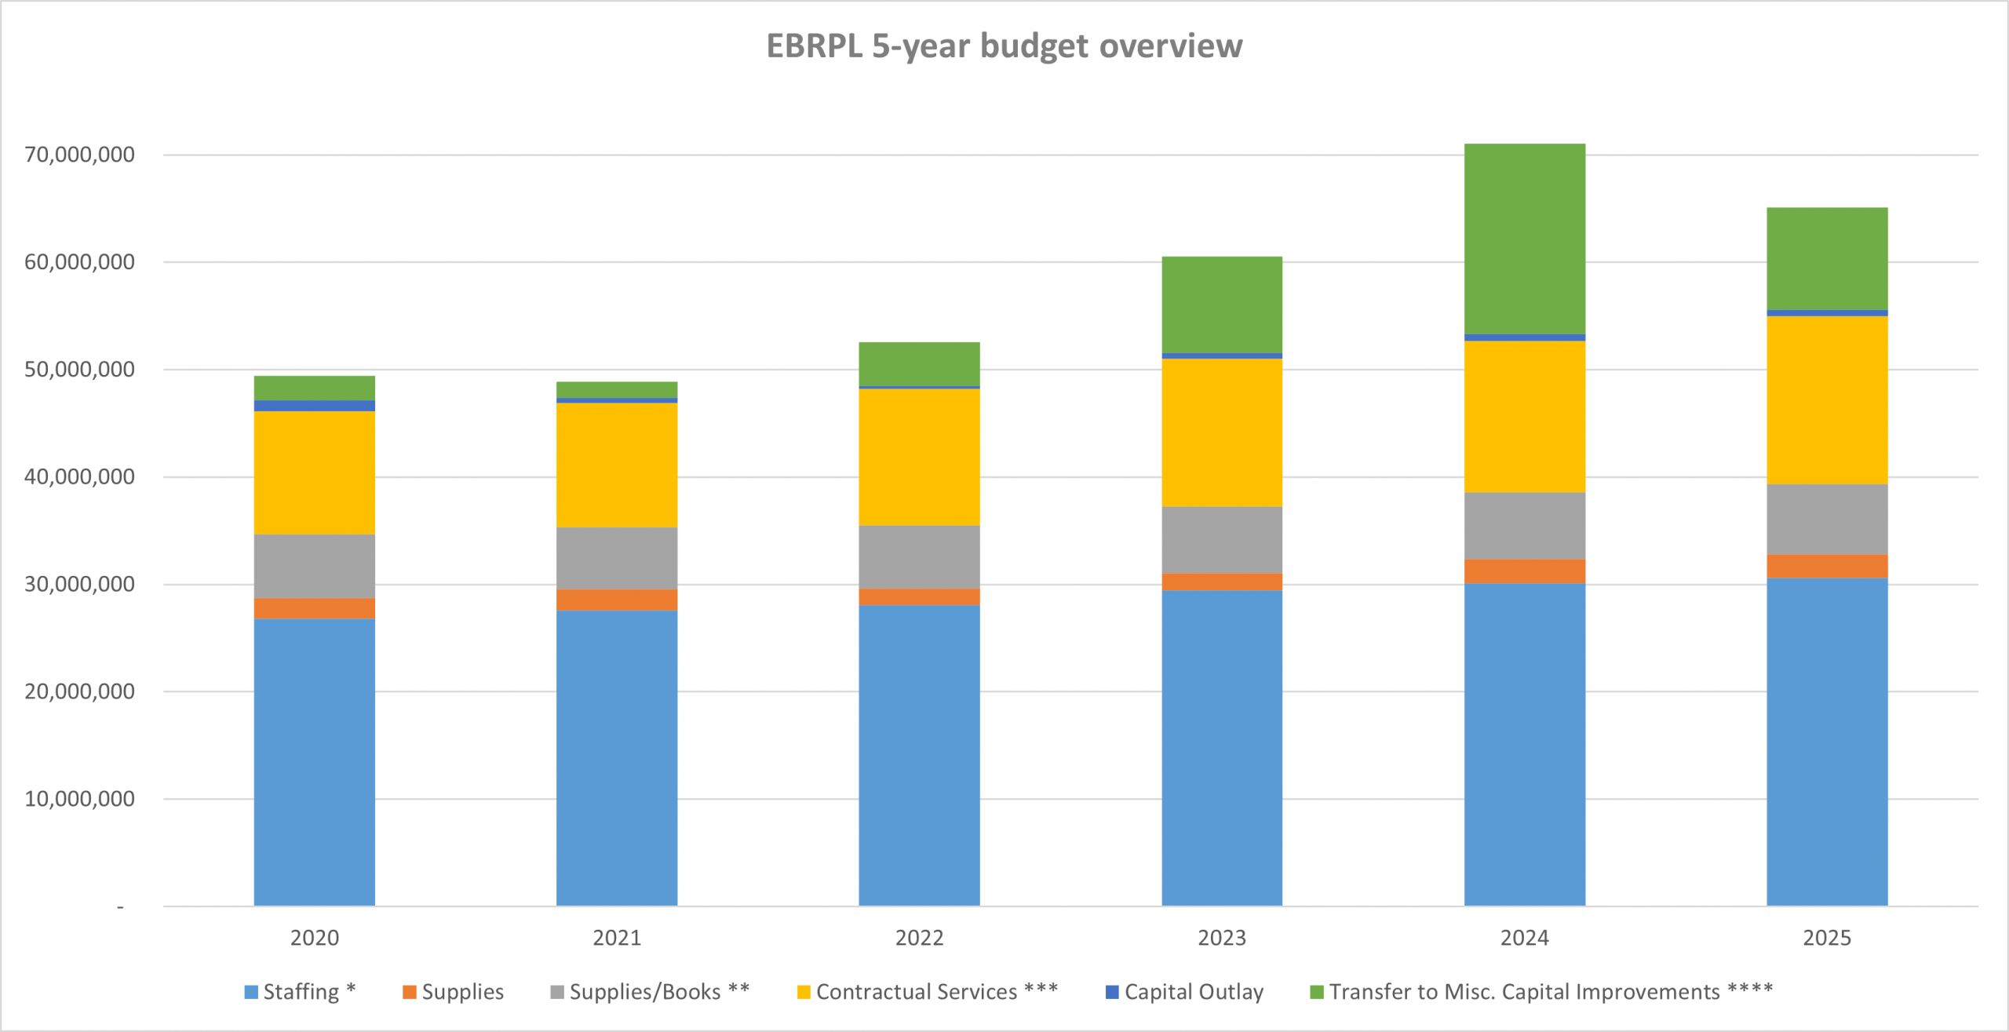
Task: Click the 60,000,000 y-axis label
Action: click(79, 262)
